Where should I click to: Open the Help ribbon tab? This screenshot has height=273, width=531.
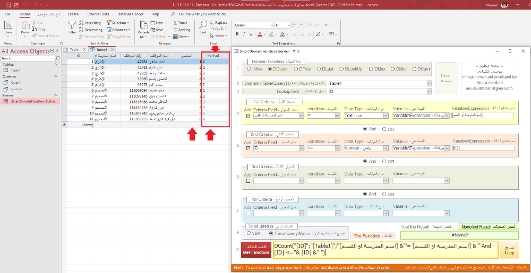(156, 14)
